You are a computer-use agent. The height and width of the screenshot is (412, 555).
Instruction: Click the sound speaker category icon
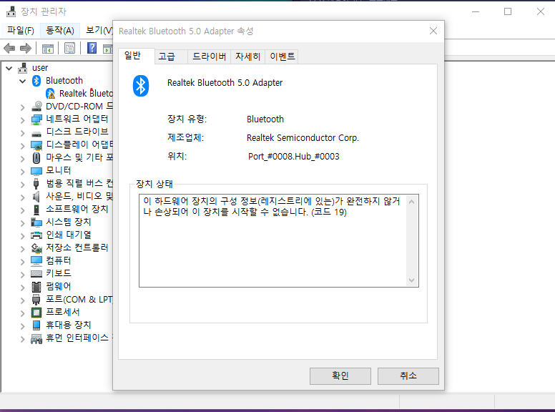click(36, 197)
